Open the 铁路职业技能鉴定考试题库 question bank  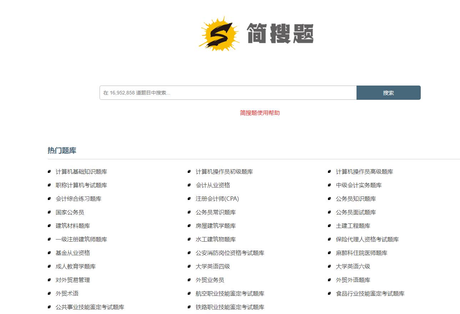pos(229,307)
